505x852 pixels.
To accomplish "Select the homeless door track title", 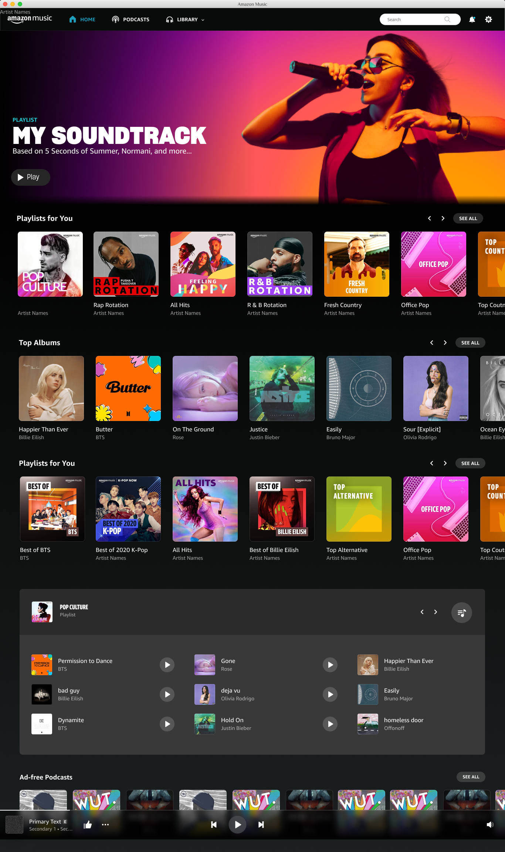I will click(x=404, y=720).
